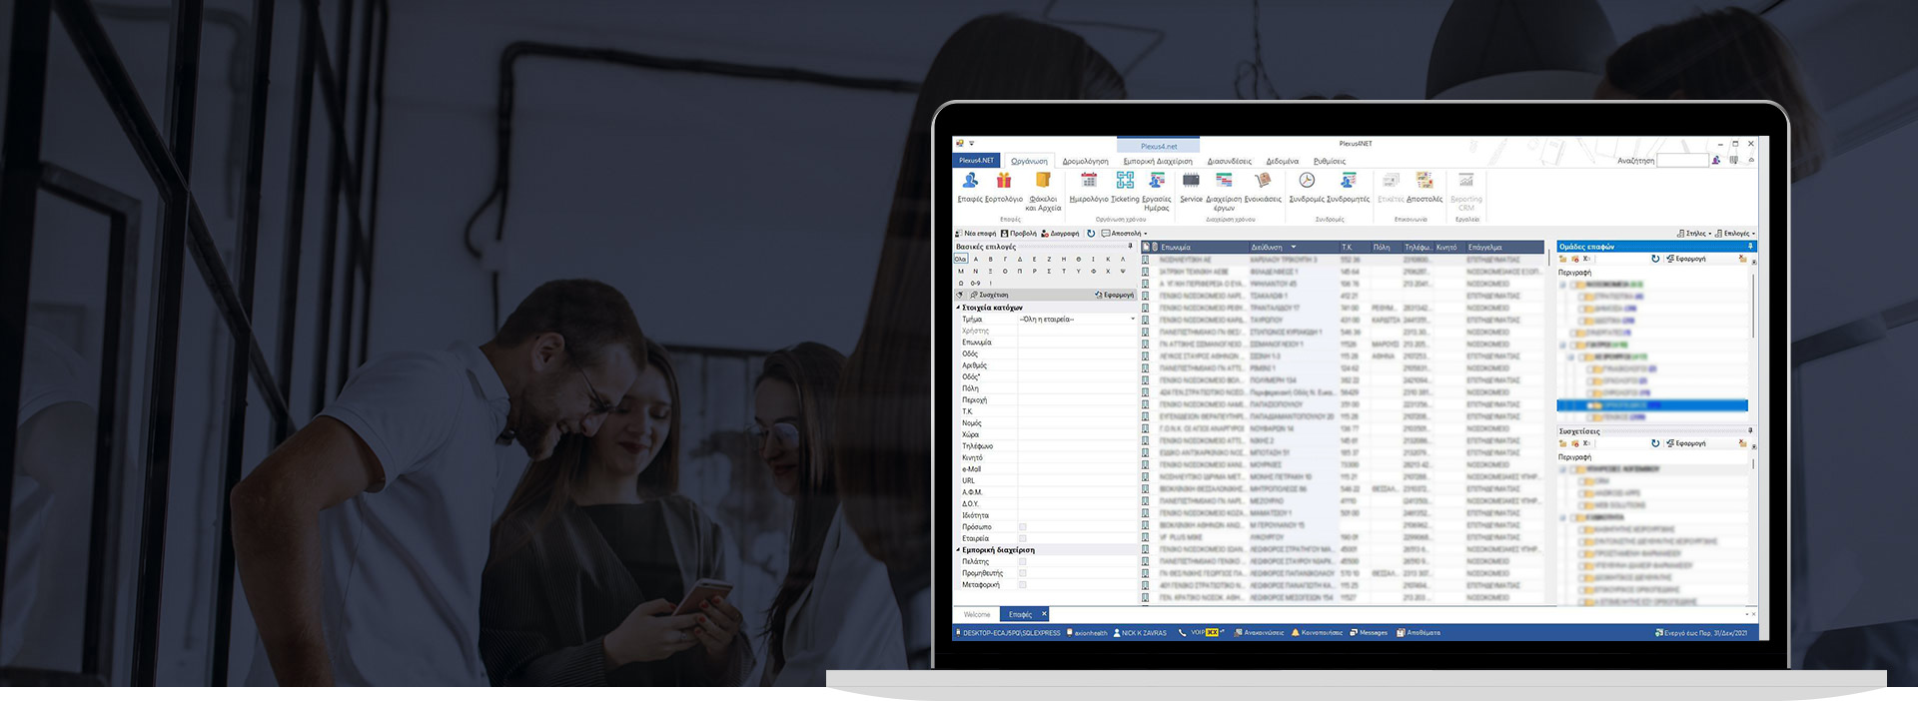
Task: Tick the Πρόσωπο checkbox
Action: coord(1022,527)
